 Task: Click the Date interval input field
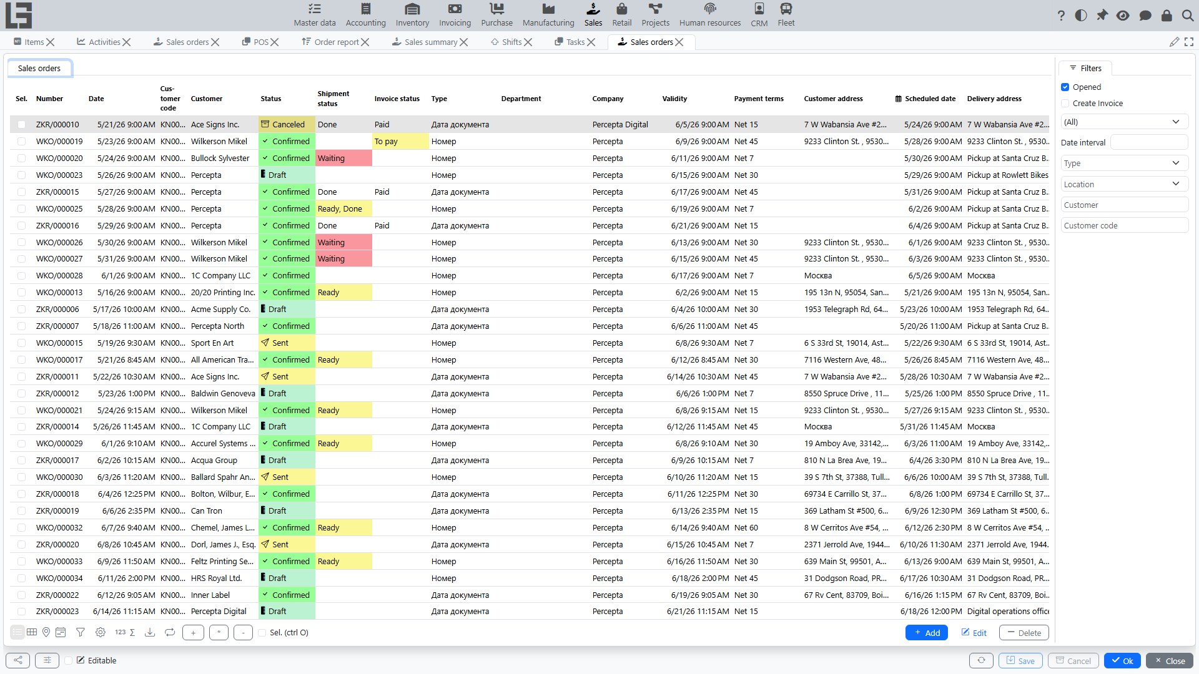(1149, 142)
